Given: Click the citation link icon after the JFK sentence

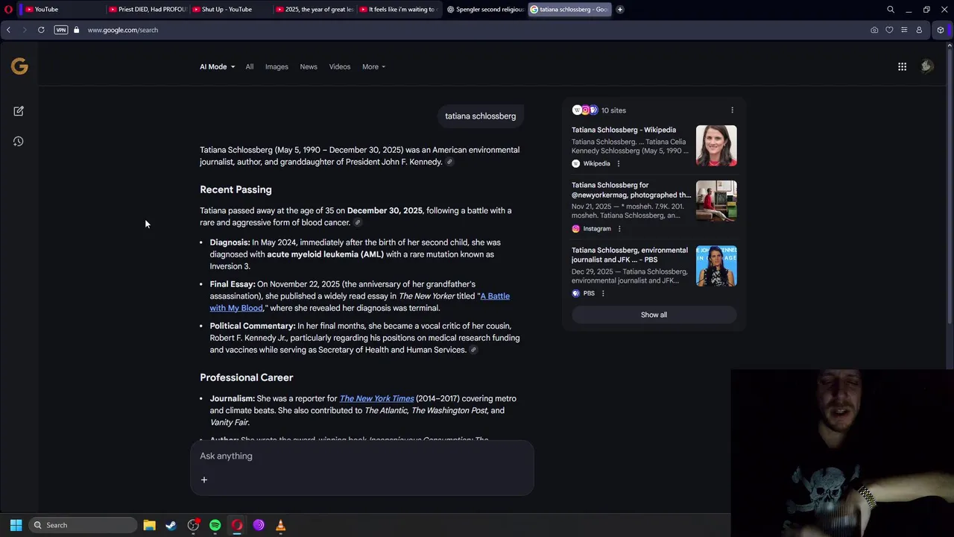Looking at the screenshot, I should coord(449,162).
